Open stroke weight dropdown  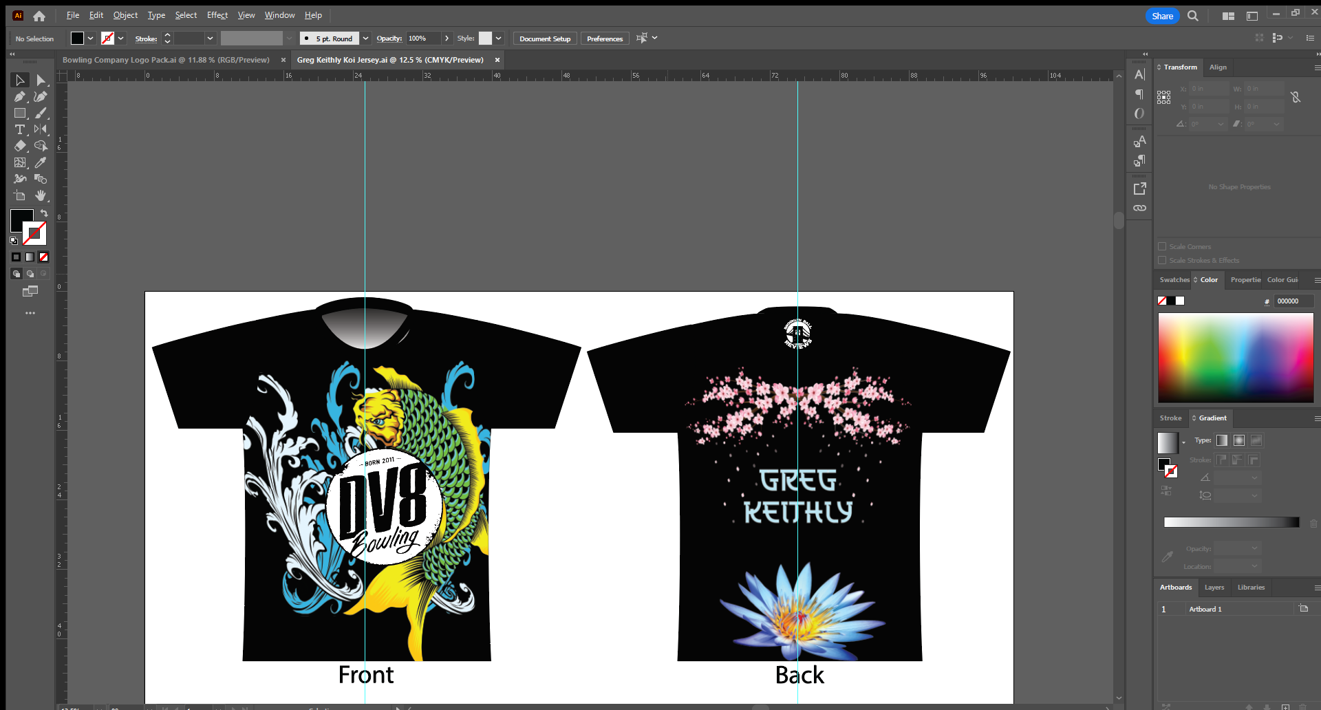point(210,39)
